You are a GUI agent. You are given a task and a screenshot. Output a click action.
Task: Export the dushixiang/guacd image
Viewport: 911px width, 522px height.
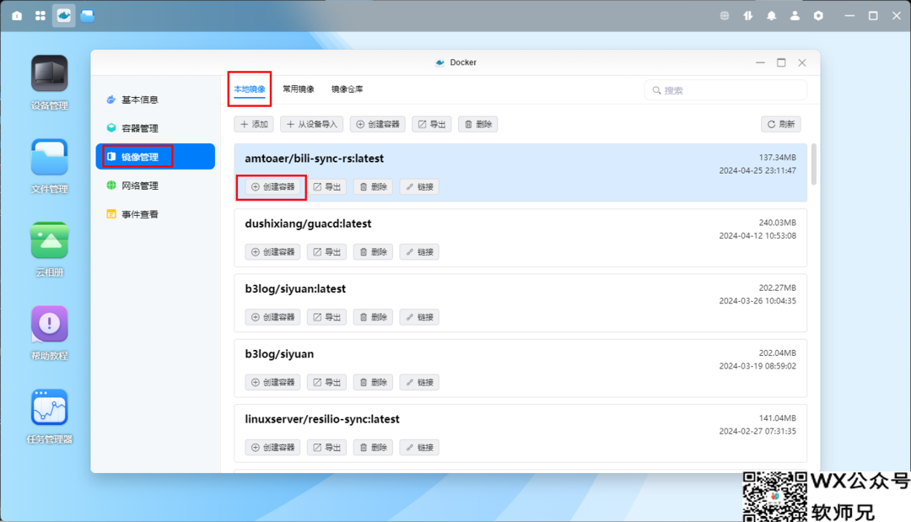click(x=326, y=252)
